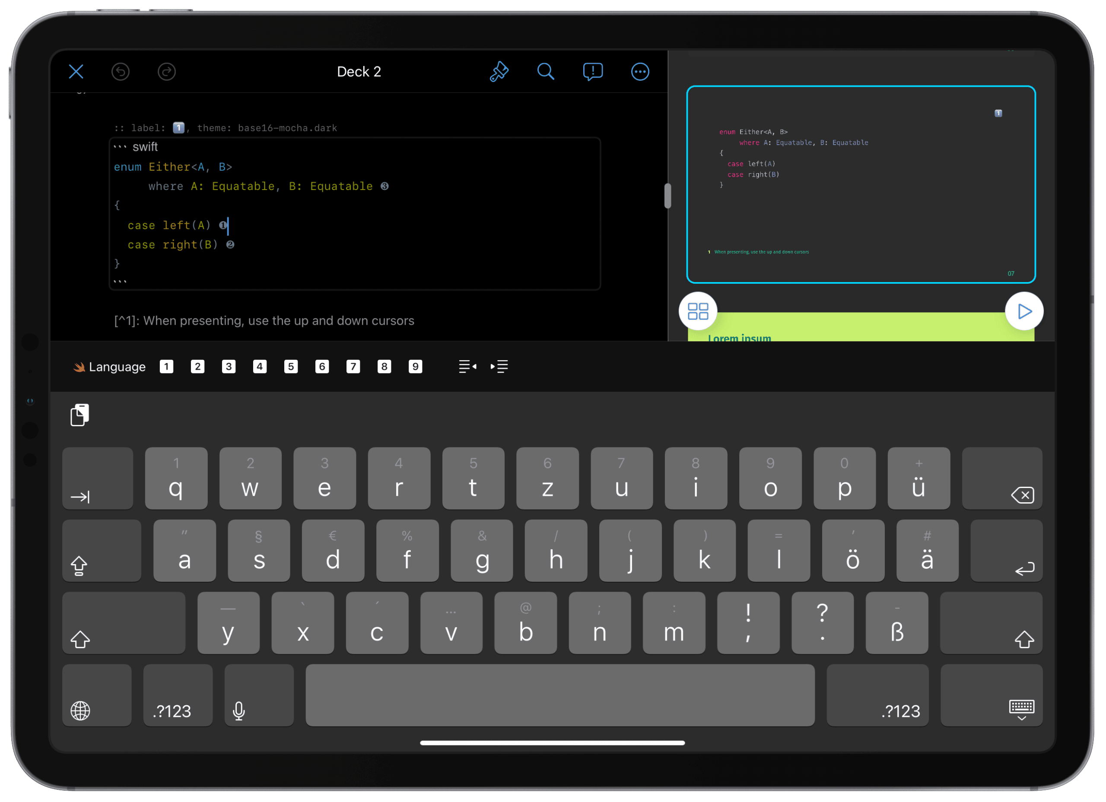Insert step marker 6
This screenshot has width=1106, height=802.
point(322,367)
